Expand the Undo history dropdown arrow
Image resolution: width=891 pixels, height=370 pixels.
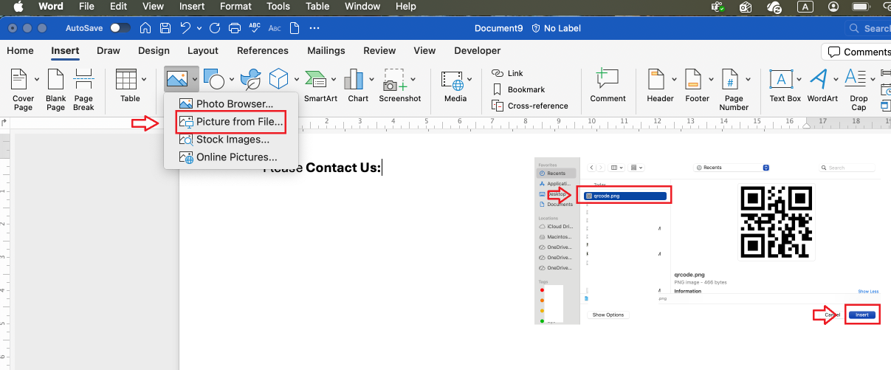(200, 28)
